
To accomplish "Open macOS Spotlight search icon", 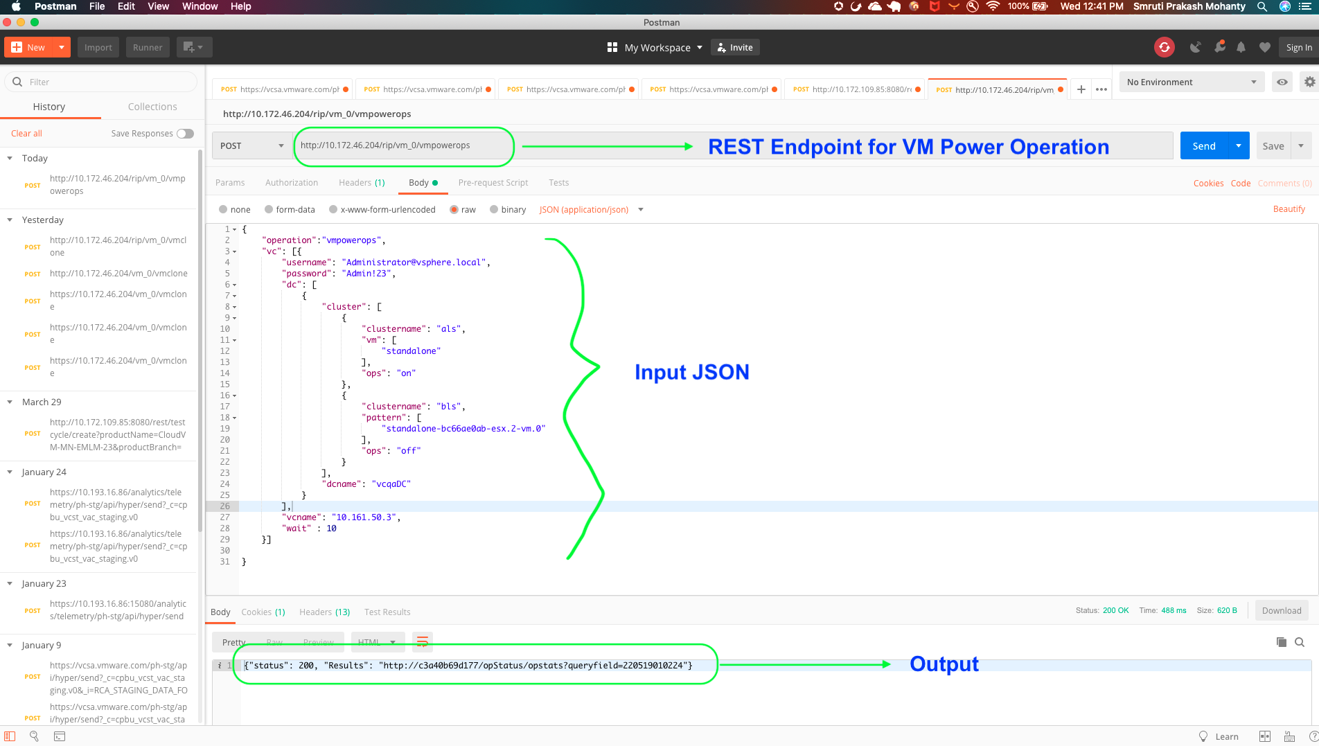I will pos(1262,6).
